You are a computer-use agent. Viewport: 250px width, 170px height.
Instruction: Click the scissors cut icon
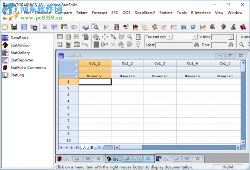click(45, 27)
